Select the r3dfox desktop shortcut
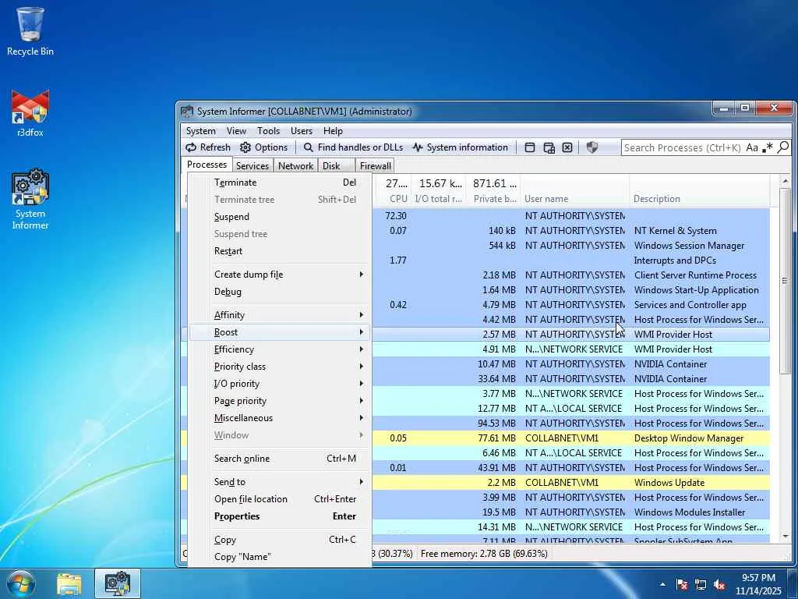This screenshot has height=599, width=798. pyautogui.click(x=30, y=113)
